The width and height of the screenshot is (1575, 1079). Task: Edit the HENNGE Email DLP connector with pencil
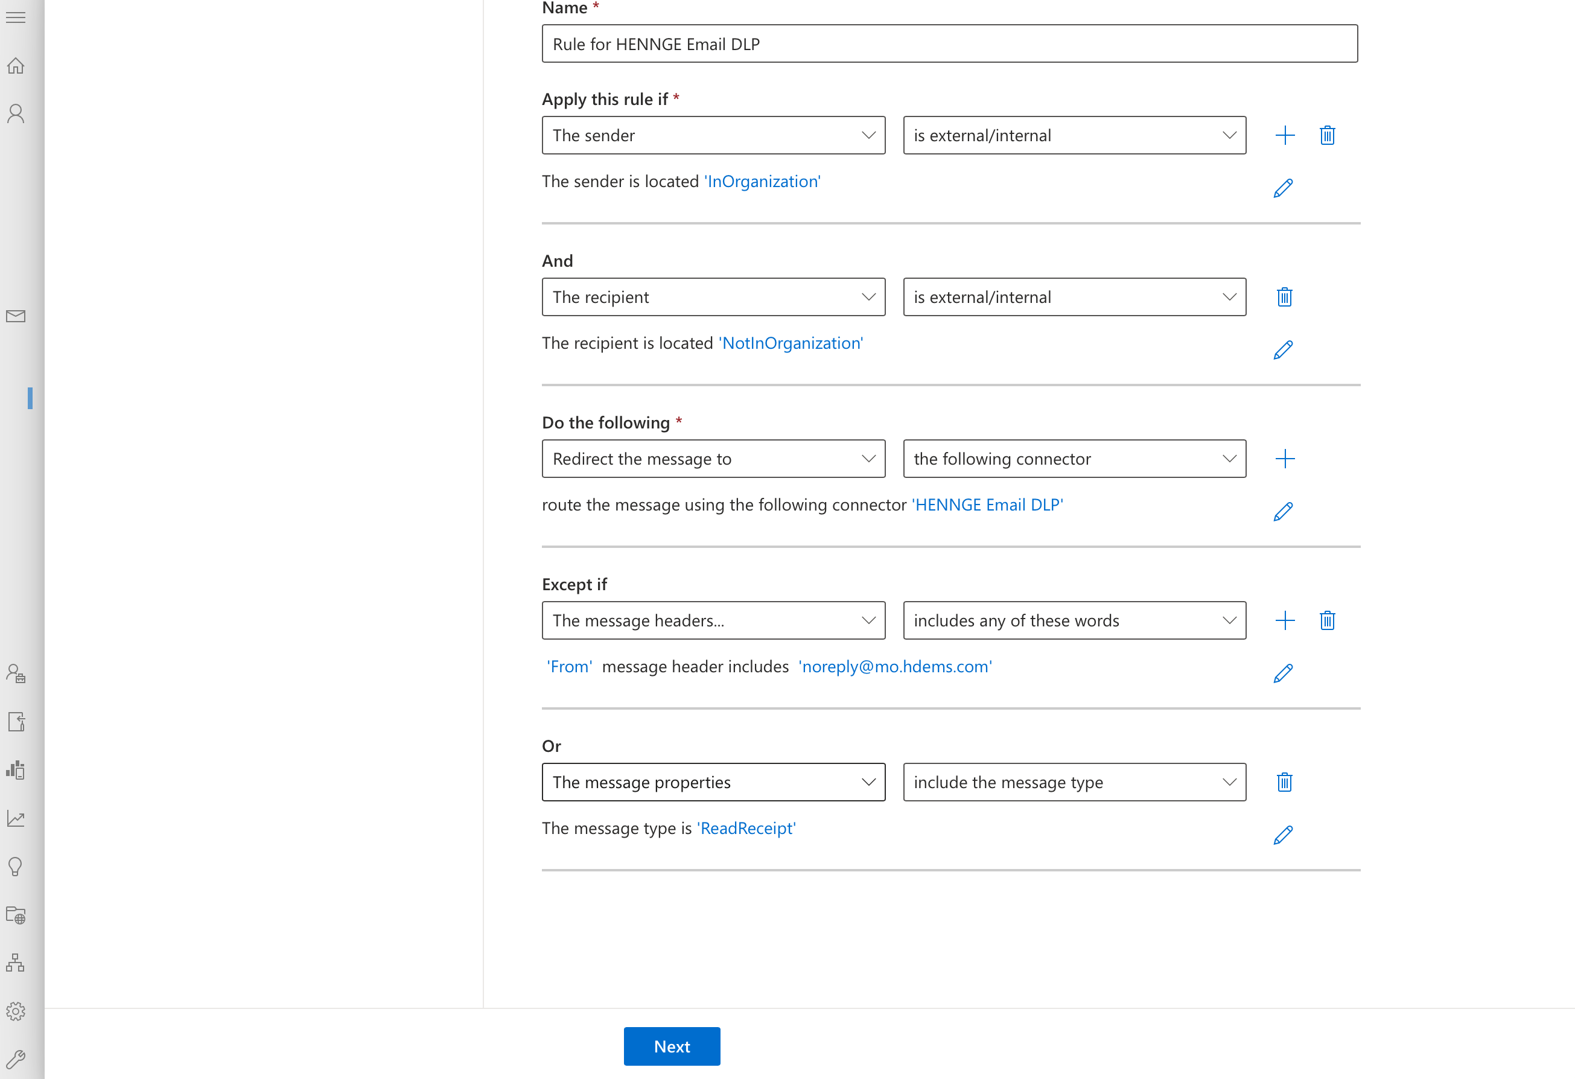pyautogui.click(x=1283, y=512)
